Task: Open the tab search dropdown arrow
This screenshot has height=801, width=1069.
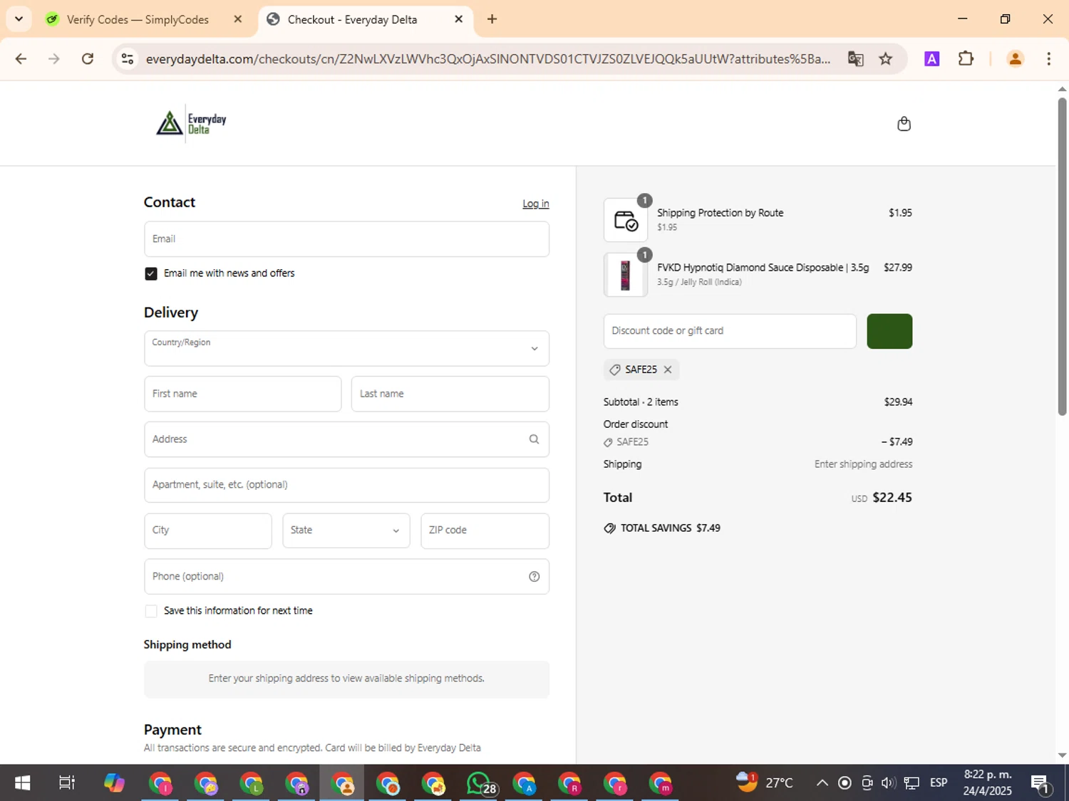Action: tap(19, 19)
